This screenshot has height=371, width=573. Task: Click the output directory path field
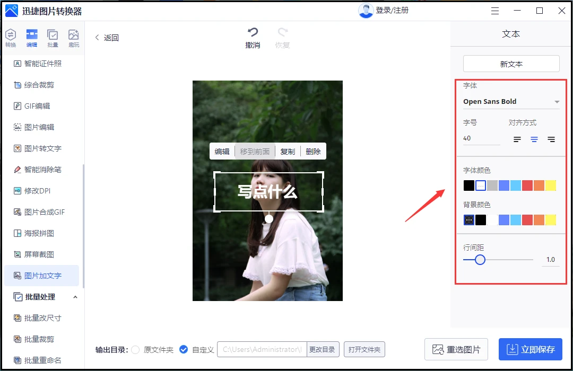262,349
